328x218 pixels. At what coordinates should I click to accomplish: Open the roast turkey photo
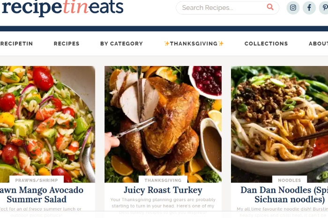[163, 124]
